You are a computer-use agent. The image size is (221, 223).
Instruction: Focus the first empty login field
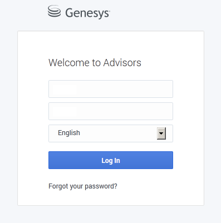coord(111,89)
